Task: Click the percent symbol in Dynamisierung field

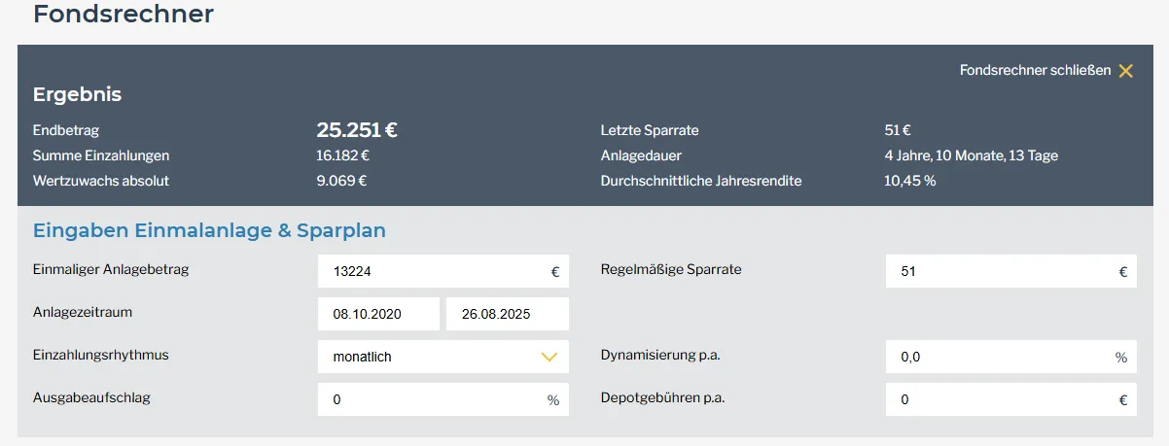Action: click(x=1121, y=357)
